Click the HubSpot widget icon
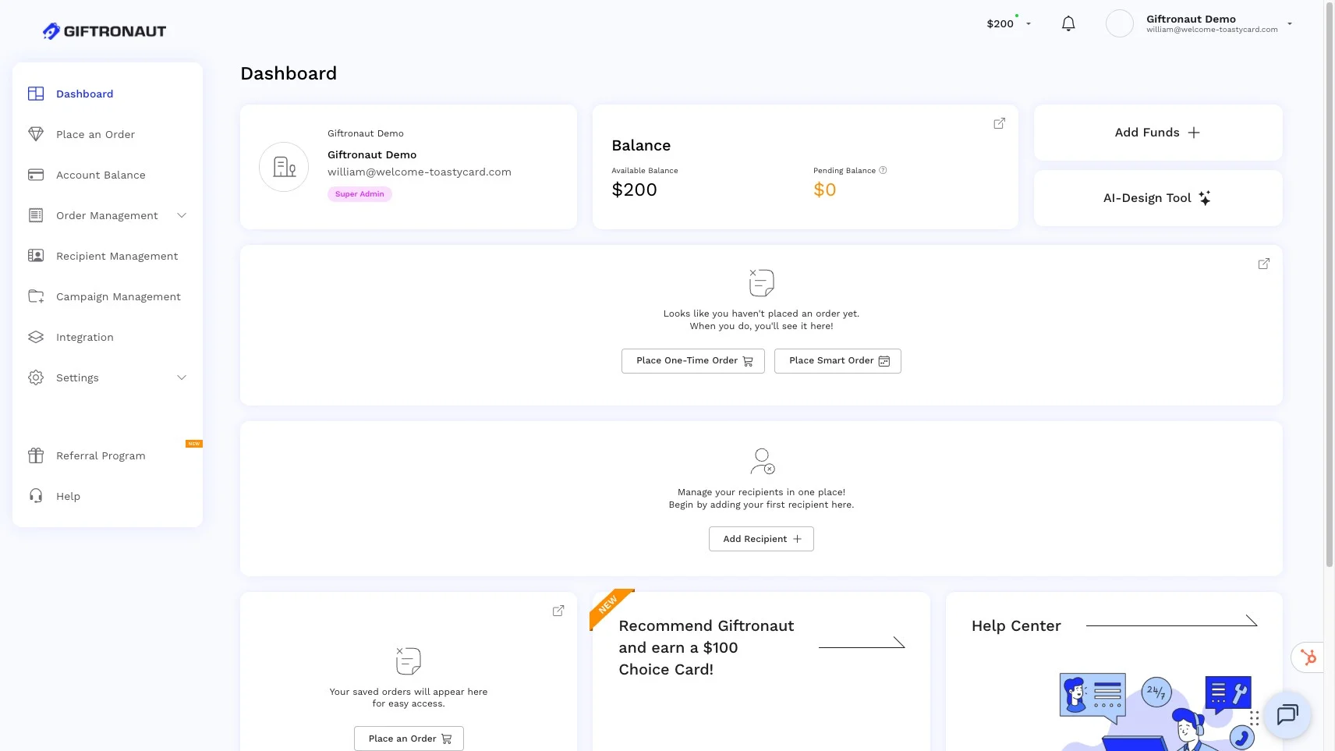 [1308, 657]
